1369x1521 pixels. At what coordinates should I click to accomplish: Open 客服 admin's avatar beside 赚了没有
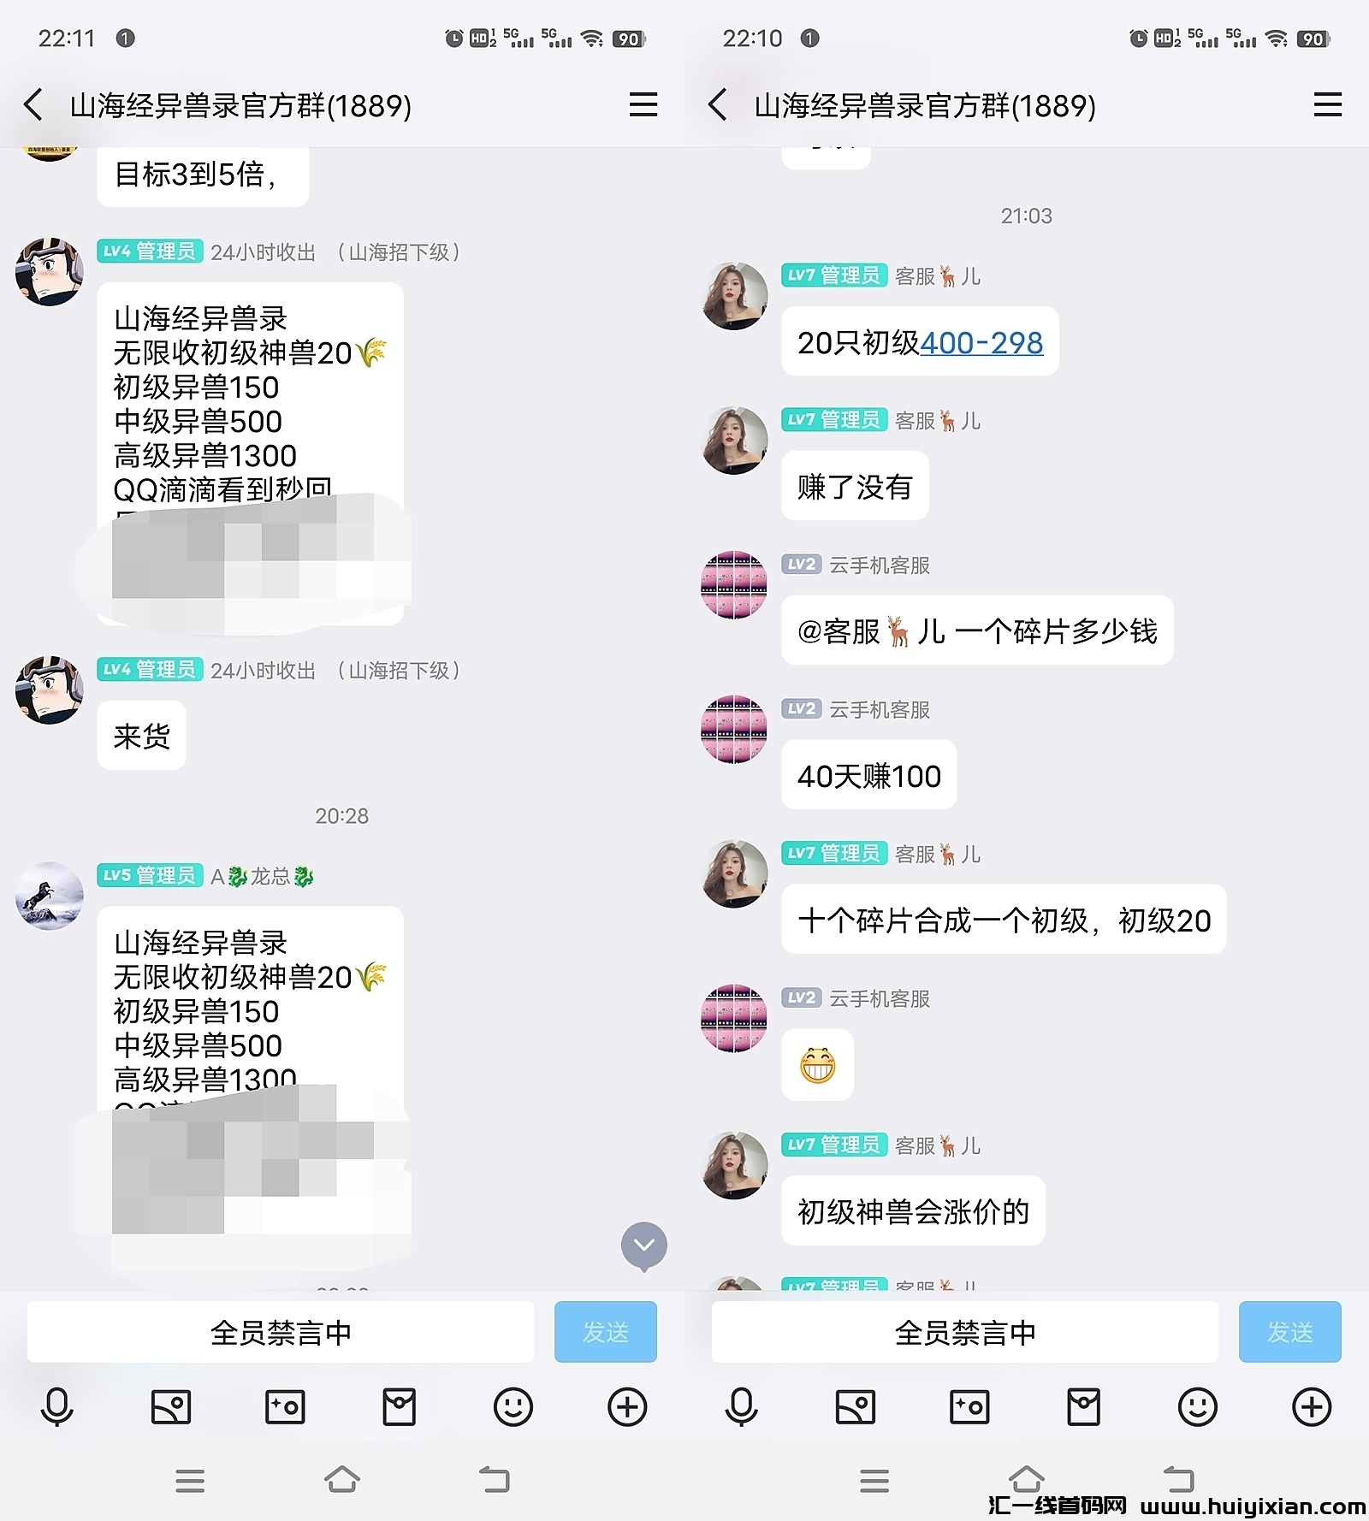[x=734, y=441]
